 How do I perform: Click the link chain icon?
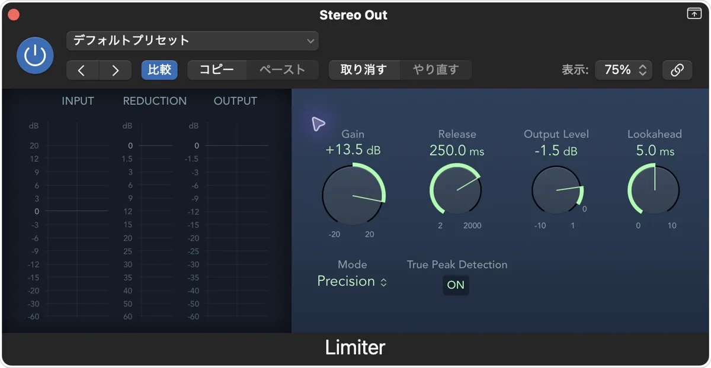[677, 70]
